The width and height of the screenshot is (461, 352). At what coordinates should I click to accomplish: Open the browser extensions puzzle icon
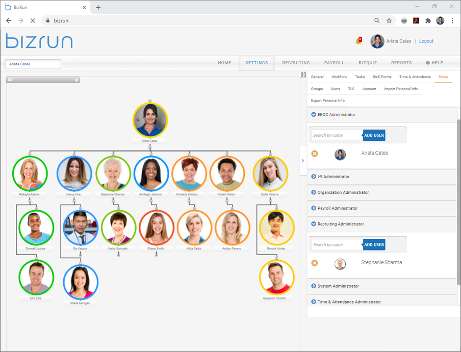click(x=428, y=20)
